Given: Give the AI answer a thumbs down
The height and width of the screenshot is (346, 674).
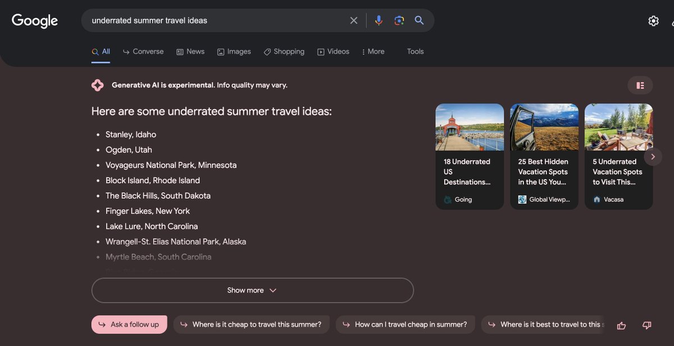Looking at the screenshot, I should click(646, 325).
